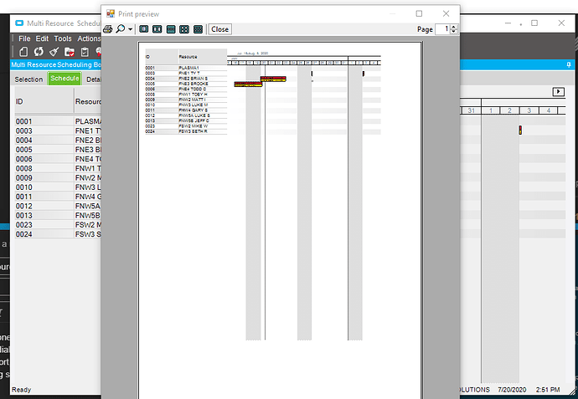Select row 0005 FNE3 in resource list
578x399 pixels.
click(58, 150)
